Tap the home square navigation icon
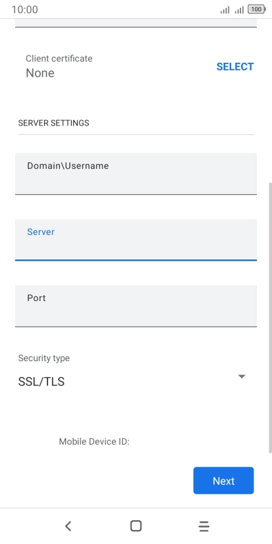This screenshot has height=544, width=272. click(135, 526)
